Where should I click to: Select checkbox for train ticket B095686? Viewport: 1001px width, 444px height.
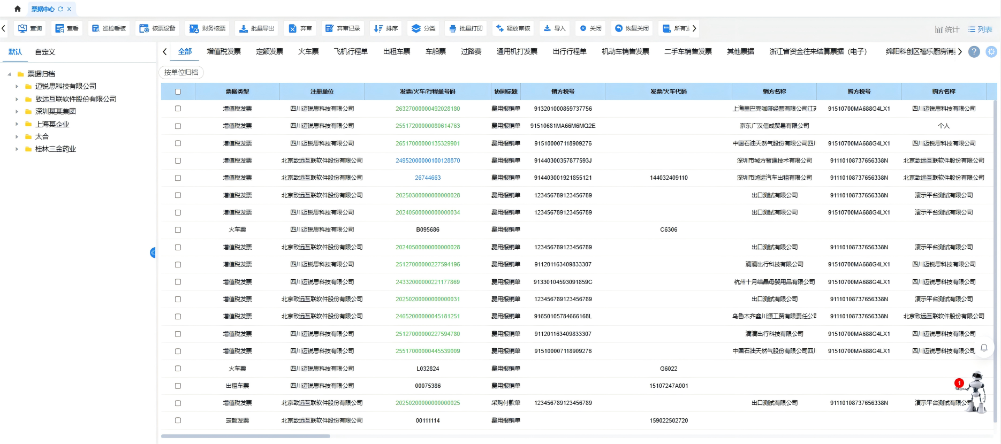[178, 230]
